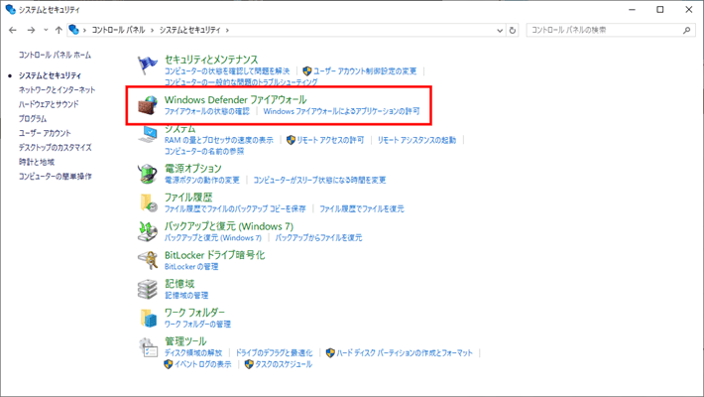
Task: Click コントロール パネル in the address breadcrumb
Action: 118,30
